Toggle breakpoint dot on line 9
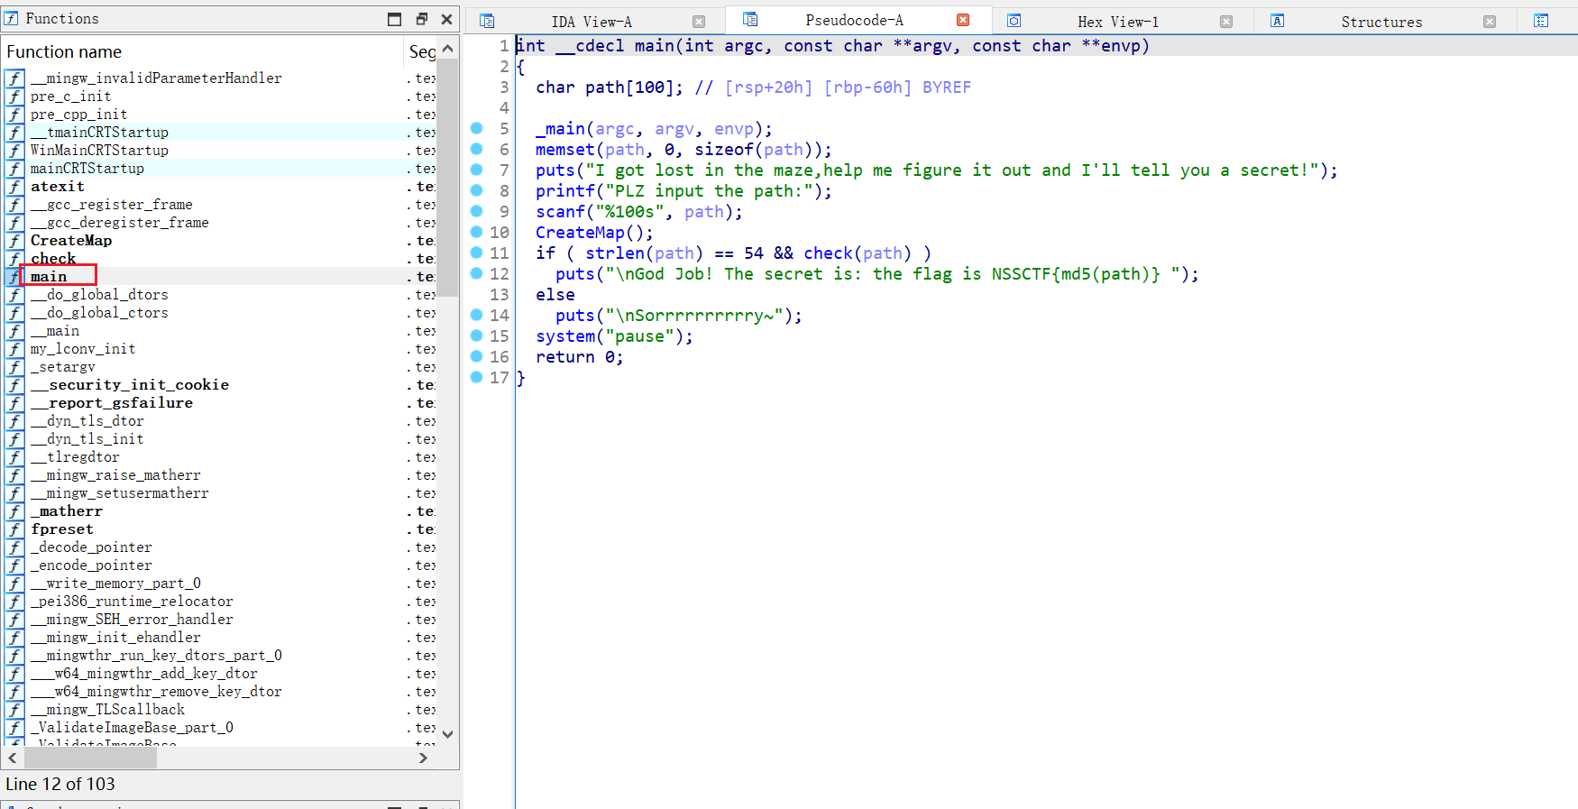Viewport: 1578px width, 809px height. click(477, 211)
